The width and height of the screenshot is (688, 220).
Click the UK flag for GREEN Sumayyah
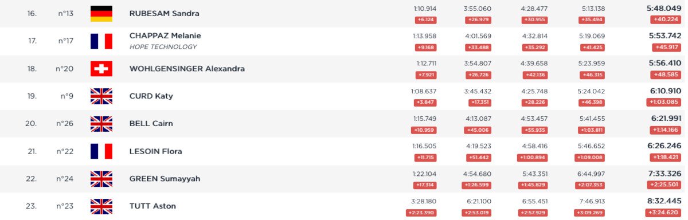(101, 179)
